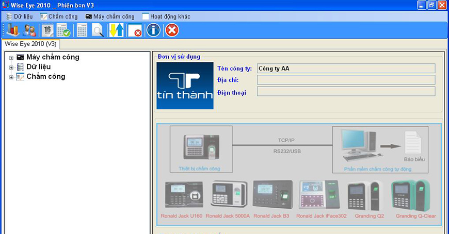Open the Chấm công menu

tap(59, 16)
